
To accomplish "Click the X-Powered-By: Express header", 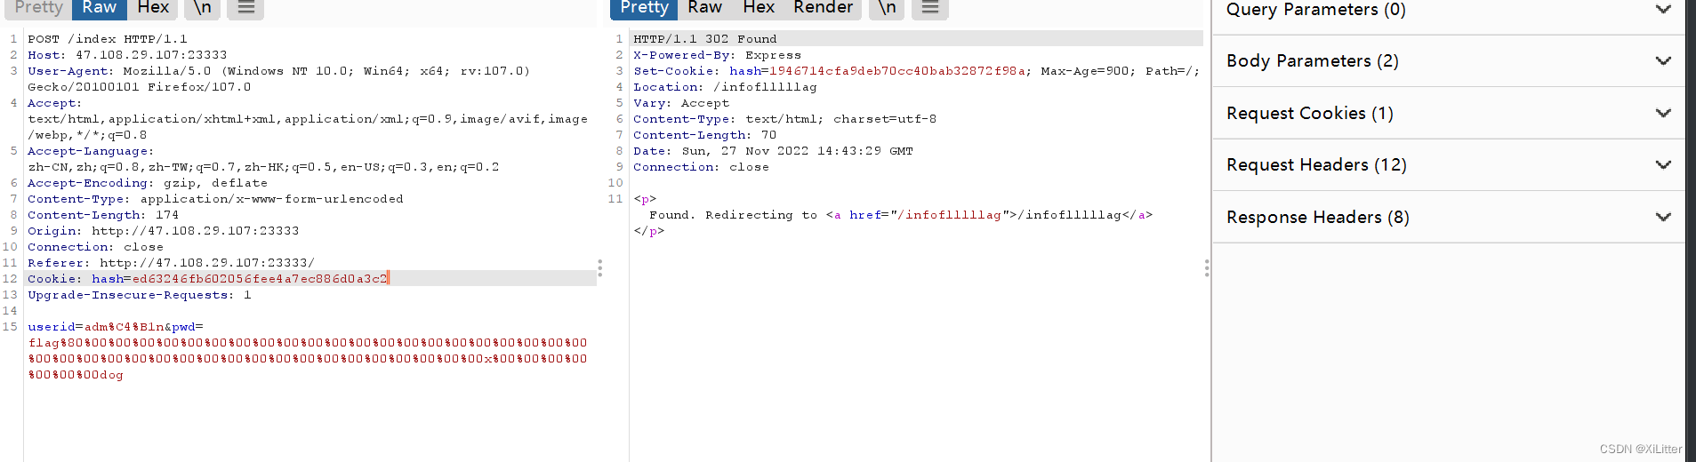I will [x=717, y=55].
